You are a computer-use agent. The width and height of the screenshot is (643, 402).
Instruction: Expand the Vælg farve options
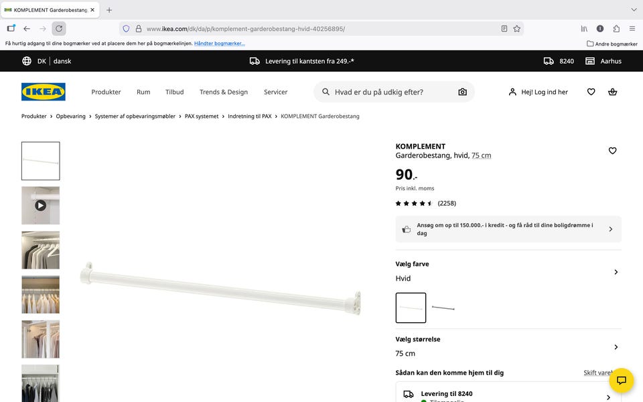[508, 271]
